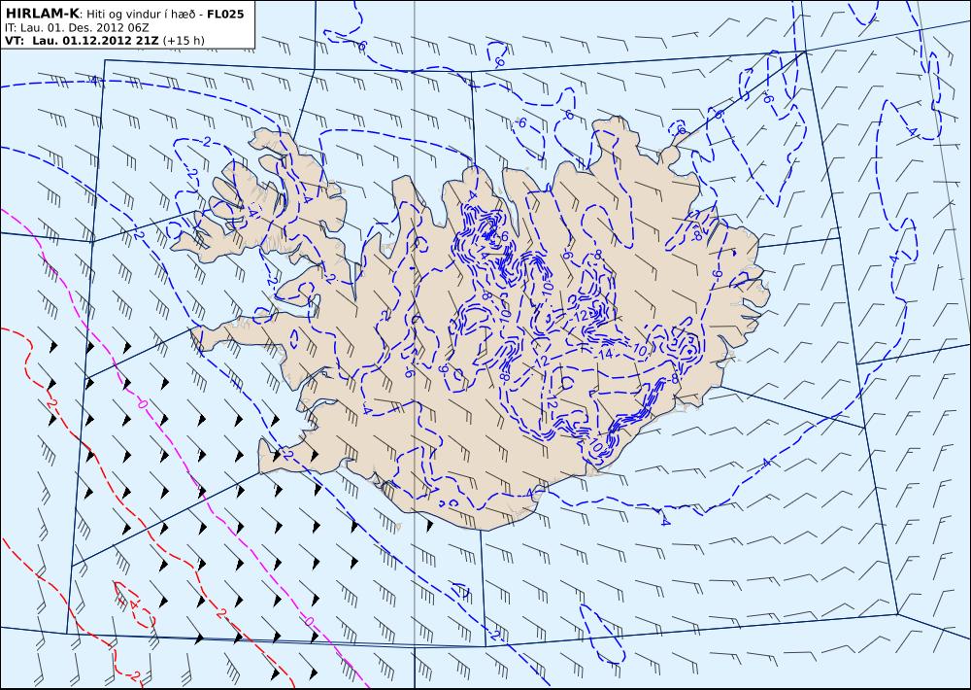Click the "FL025" flight level label
971x690 pixels.
pyautogui.click(x=225, y=15)
